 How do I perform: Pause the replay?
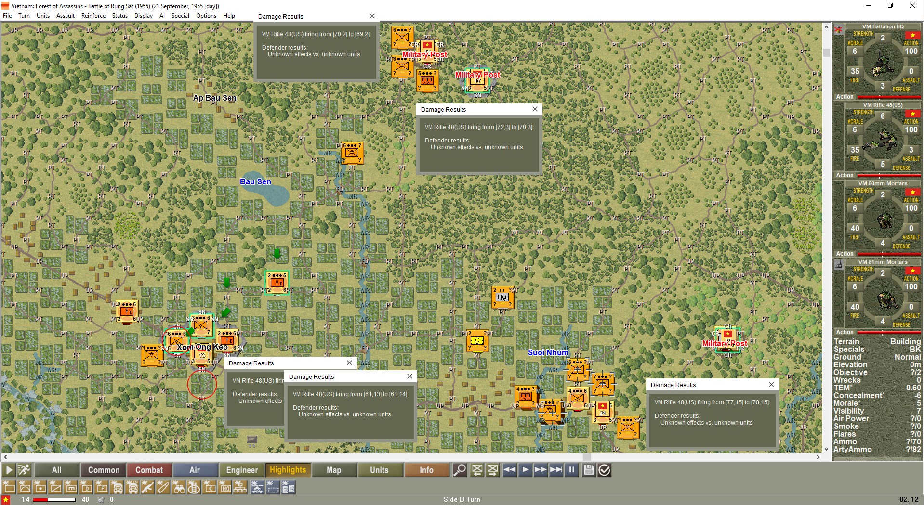point(571,470)
